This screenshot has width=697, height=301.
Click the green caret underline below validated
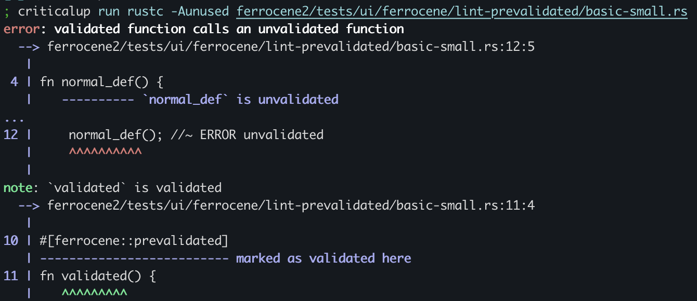click(x=94, y=293)
